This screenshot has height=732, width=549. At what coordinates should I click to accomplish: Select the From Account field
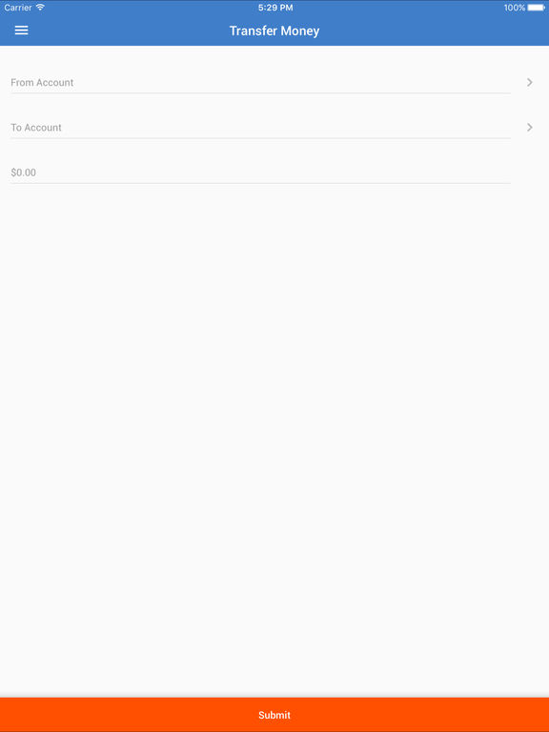pyautogui.click(x=260, y=83)
